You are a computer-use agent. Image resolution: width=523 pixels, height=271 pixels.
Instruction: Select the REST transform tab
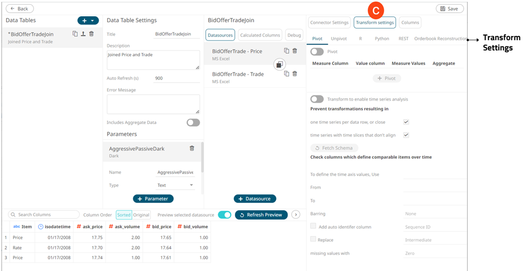pyautogui.click(x=404, y=38)
